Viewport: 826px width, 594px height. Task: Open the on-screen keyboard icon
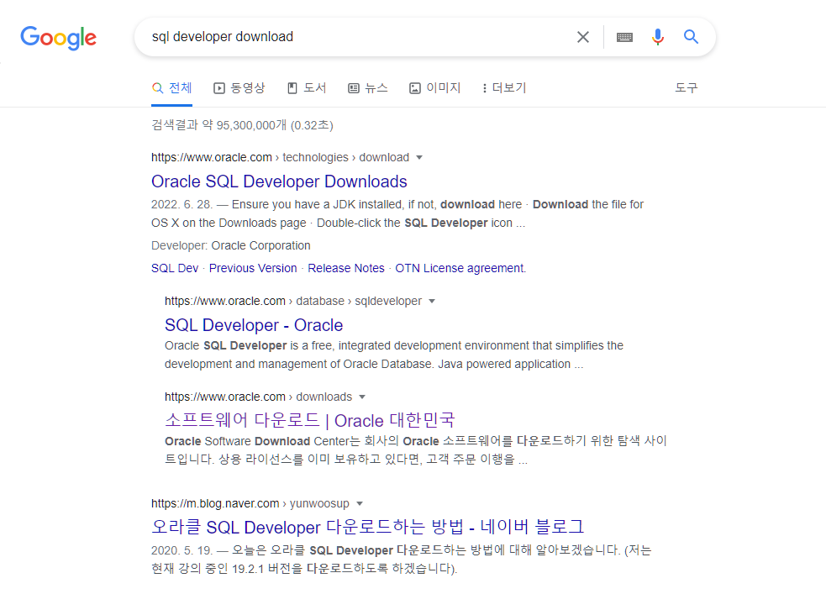point(624,37)
